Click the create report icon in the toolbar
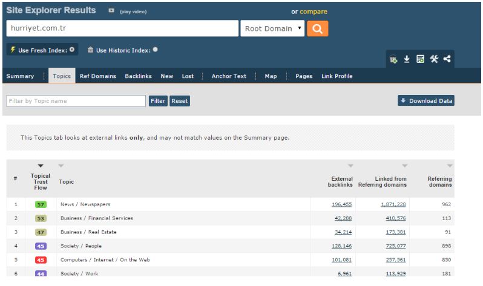This screenshot has width=483, height=286. click(420, 59)
